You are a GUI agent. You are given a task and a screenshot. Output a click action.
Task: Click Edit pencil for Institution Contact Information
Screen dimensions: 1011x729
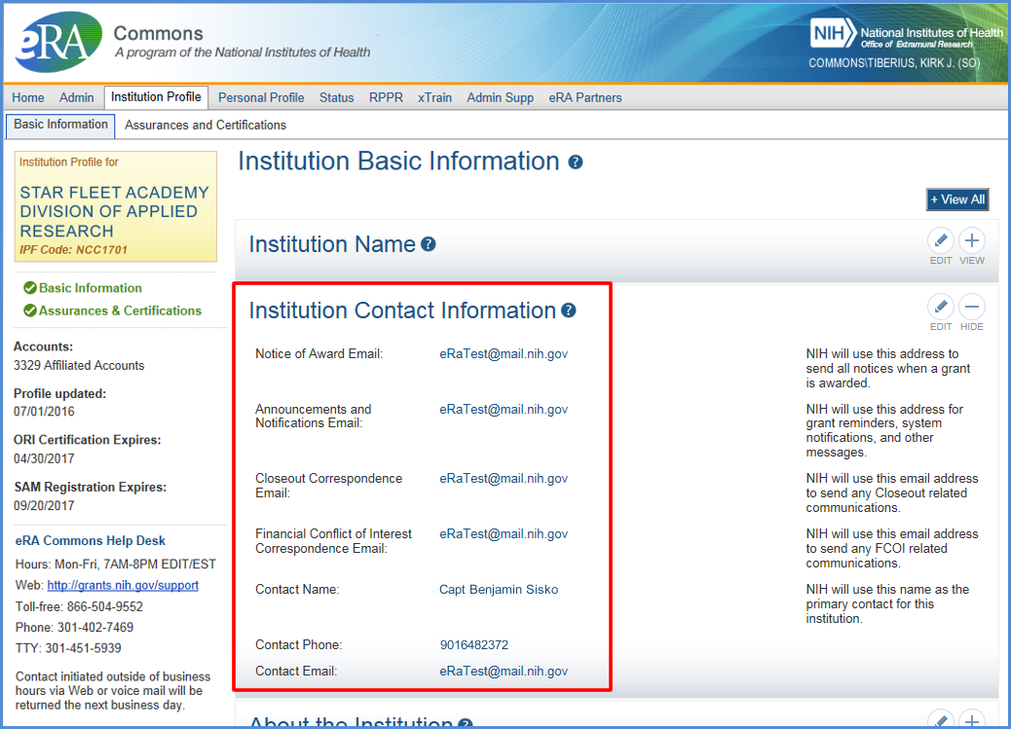941,307
